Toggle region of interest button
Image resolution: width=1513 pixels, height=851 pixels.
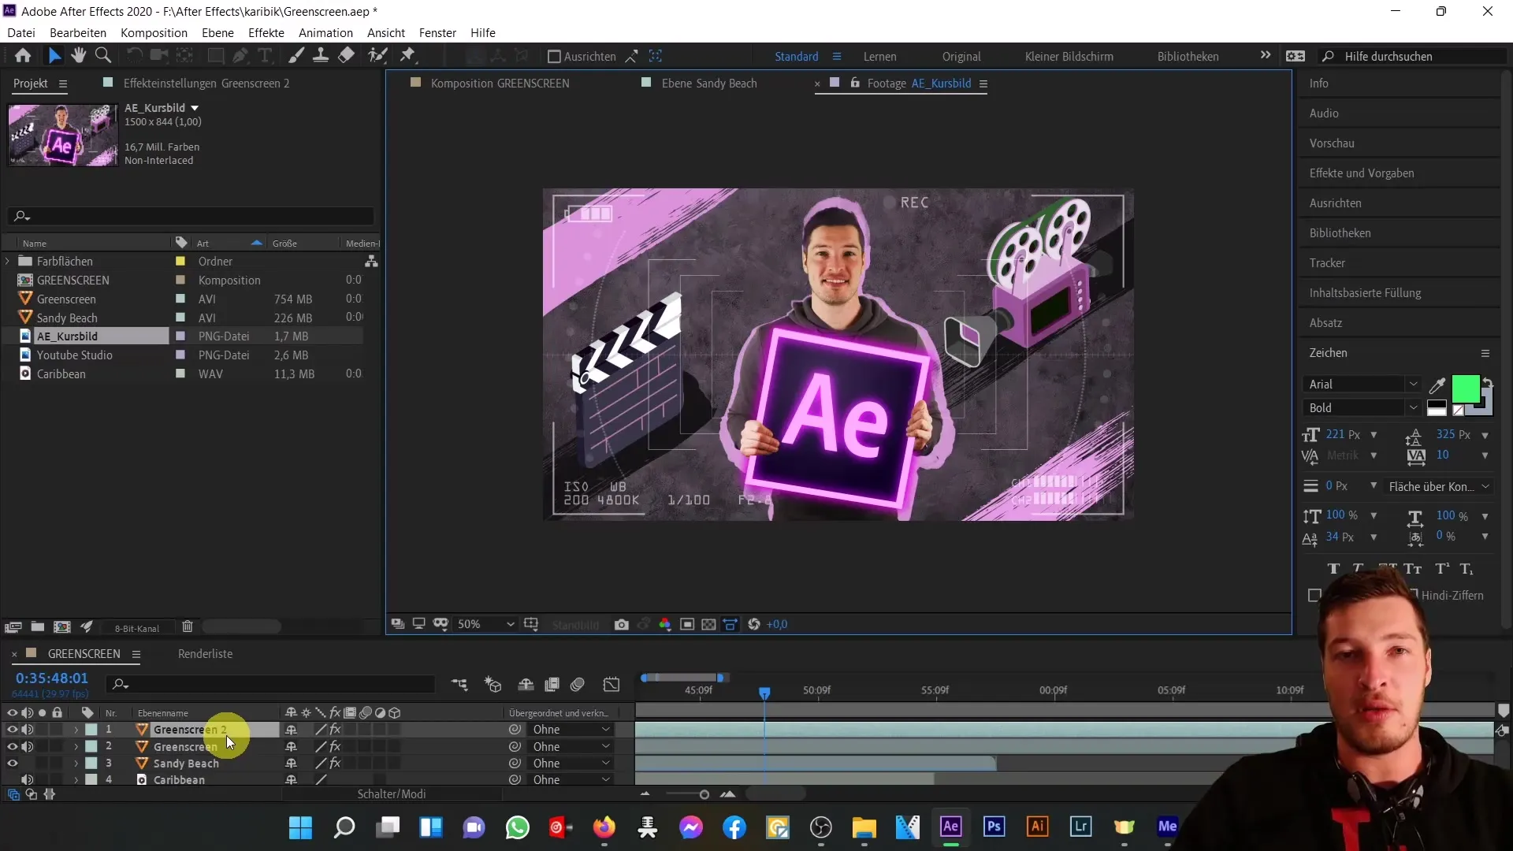(x=687, y=624)
